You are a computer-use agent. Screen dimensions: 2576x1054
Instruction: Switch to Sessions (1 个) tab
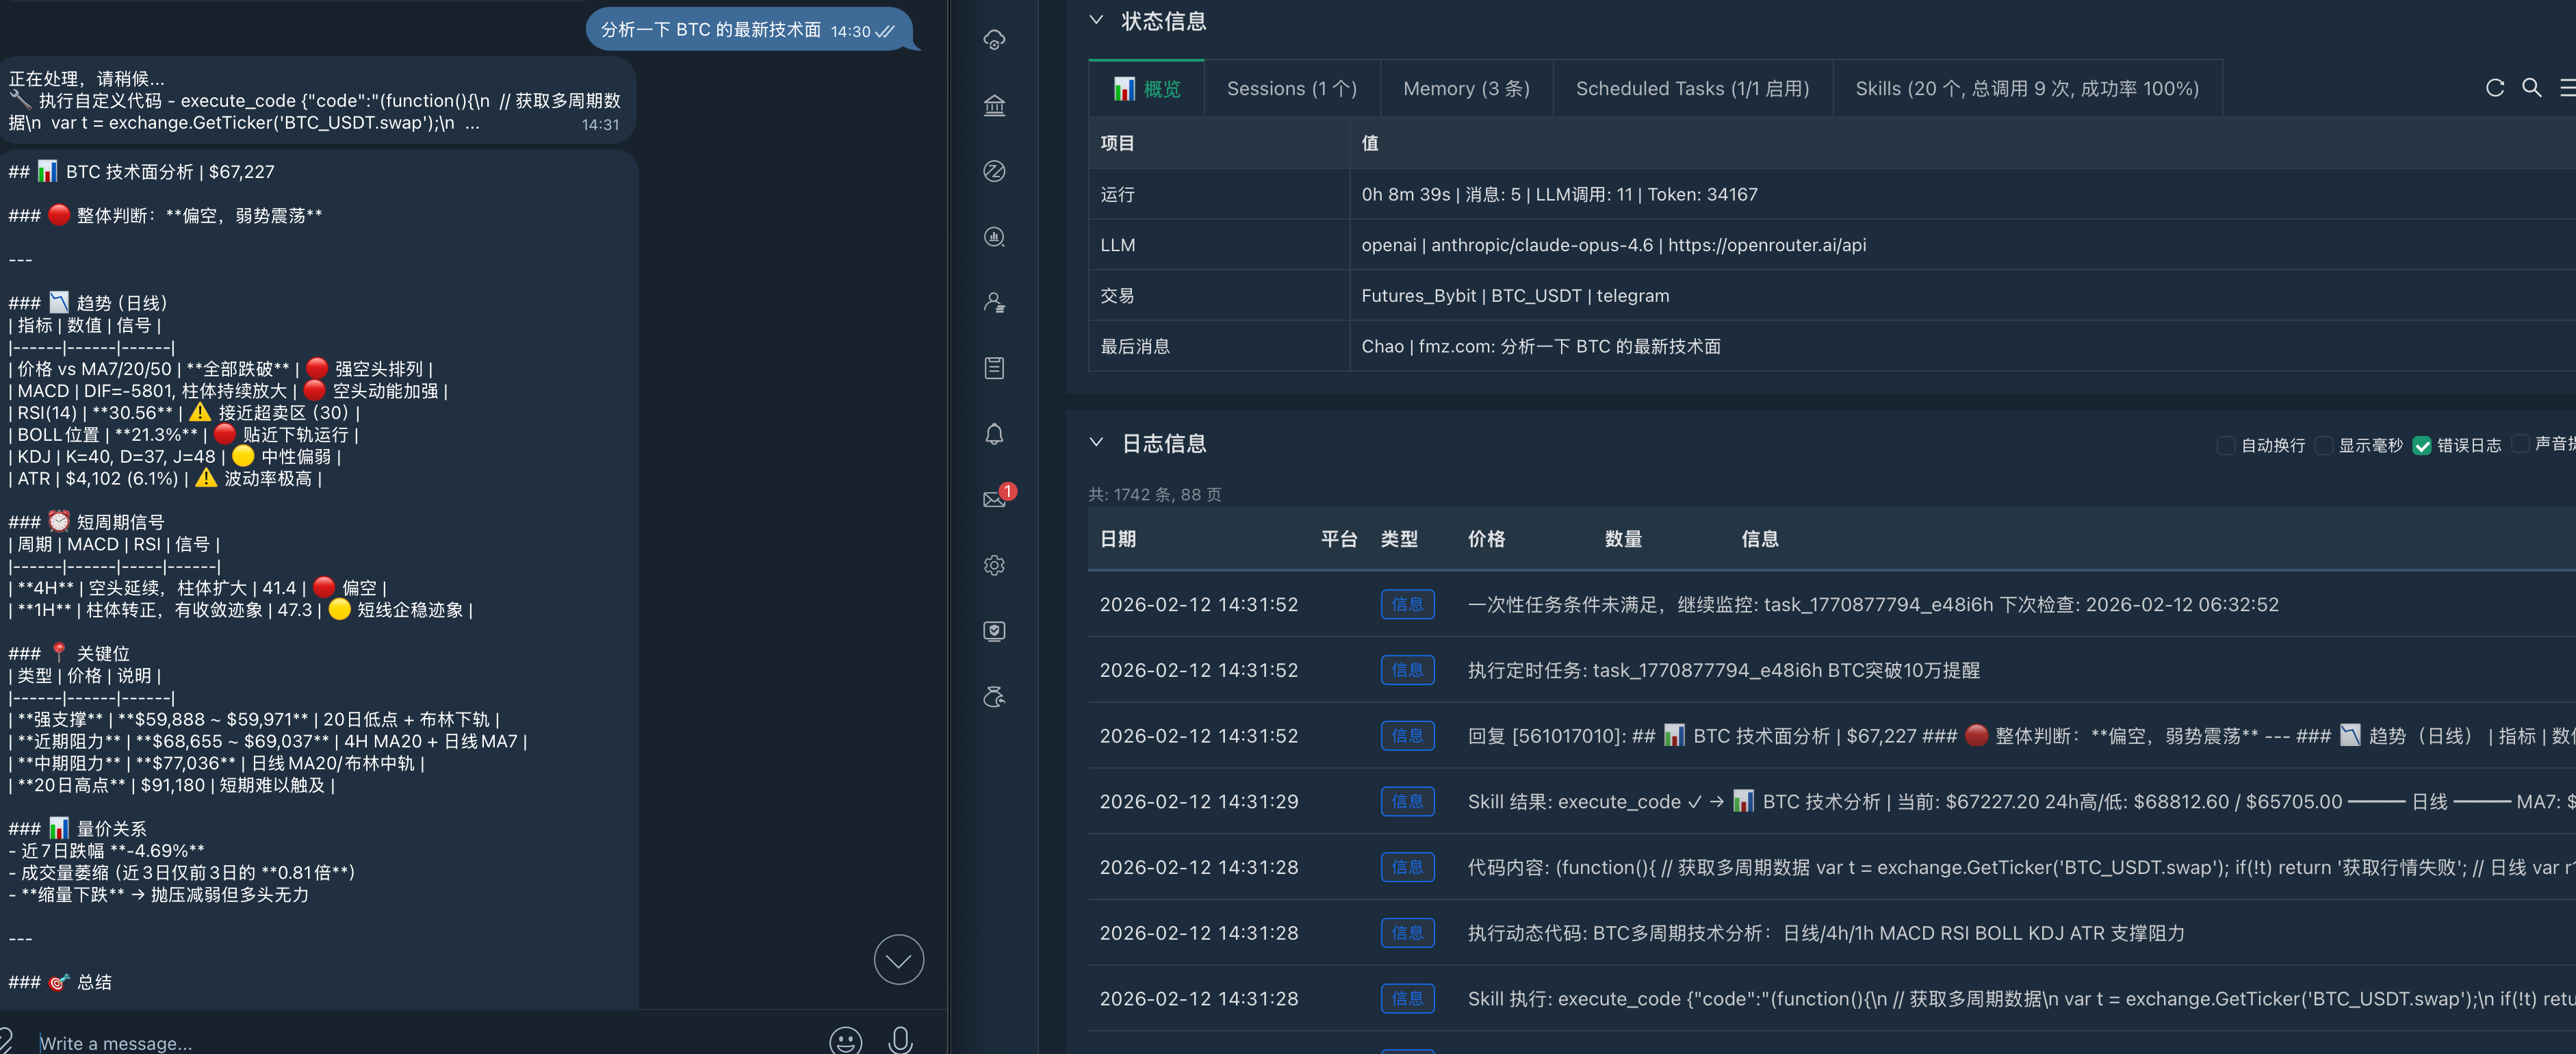(x=1291, y=88)
